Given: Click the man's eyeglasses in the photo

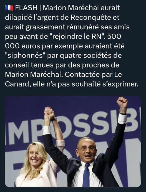Looking at the screenshot, I should tap(87, 149).
